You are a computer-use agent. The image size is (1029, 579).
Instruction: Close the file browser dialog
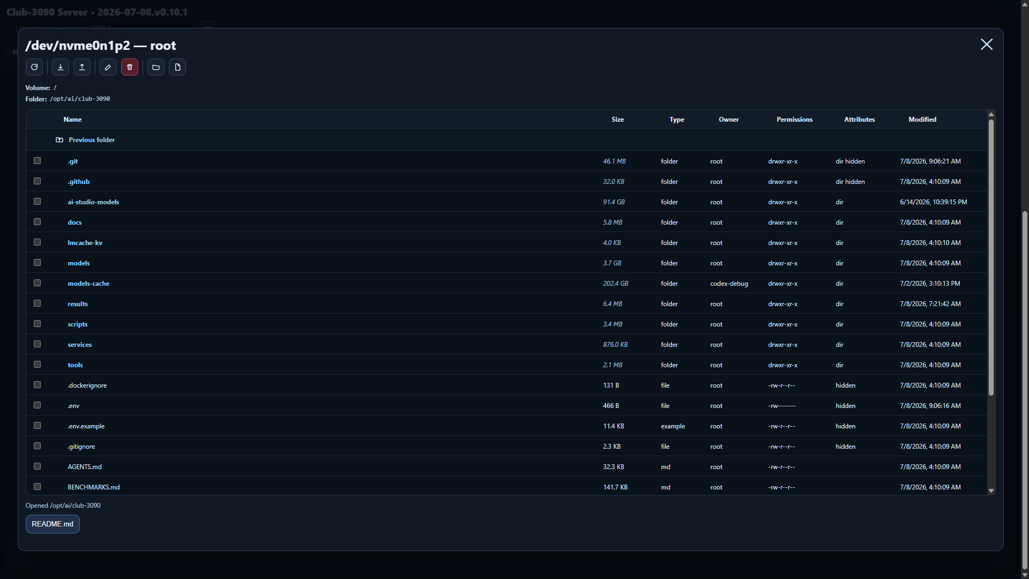click(x=987, y=44)
